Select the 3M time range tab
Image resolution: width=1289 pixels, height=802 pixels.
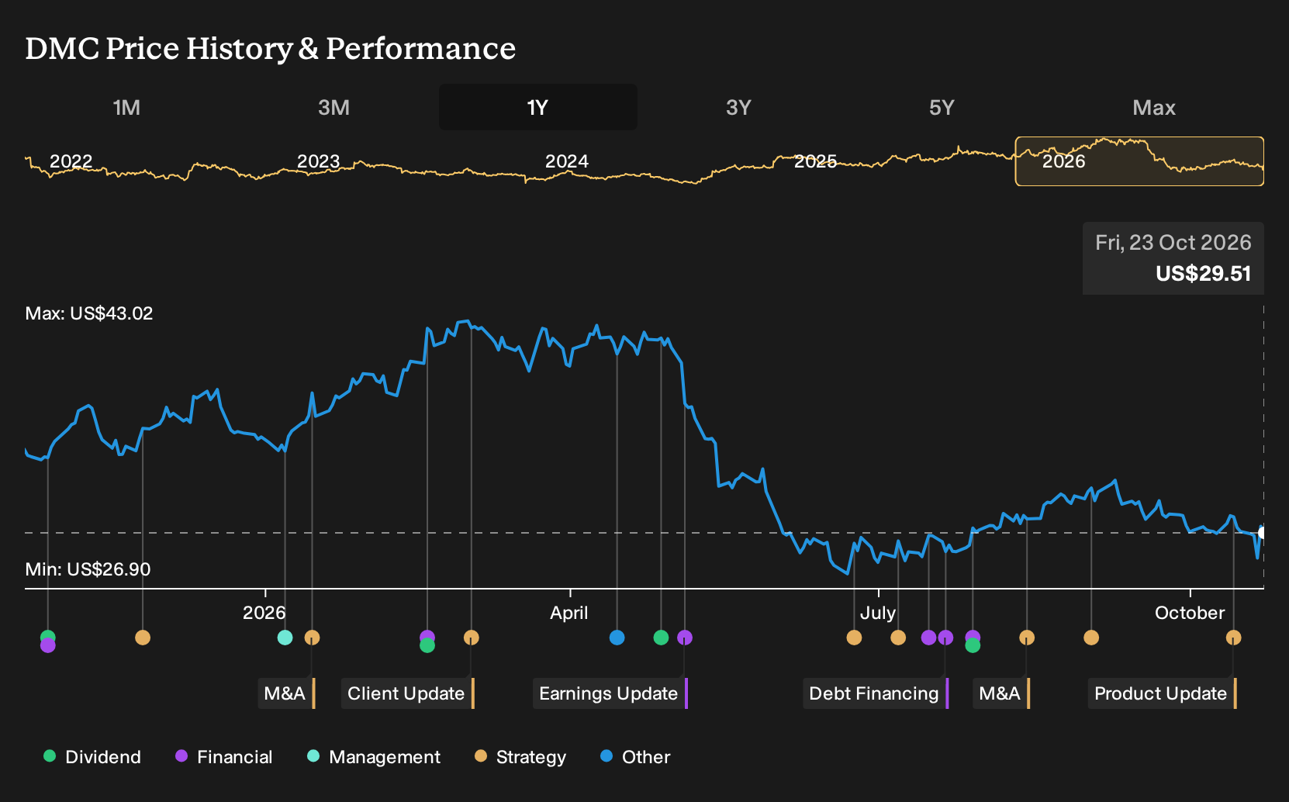333,107
